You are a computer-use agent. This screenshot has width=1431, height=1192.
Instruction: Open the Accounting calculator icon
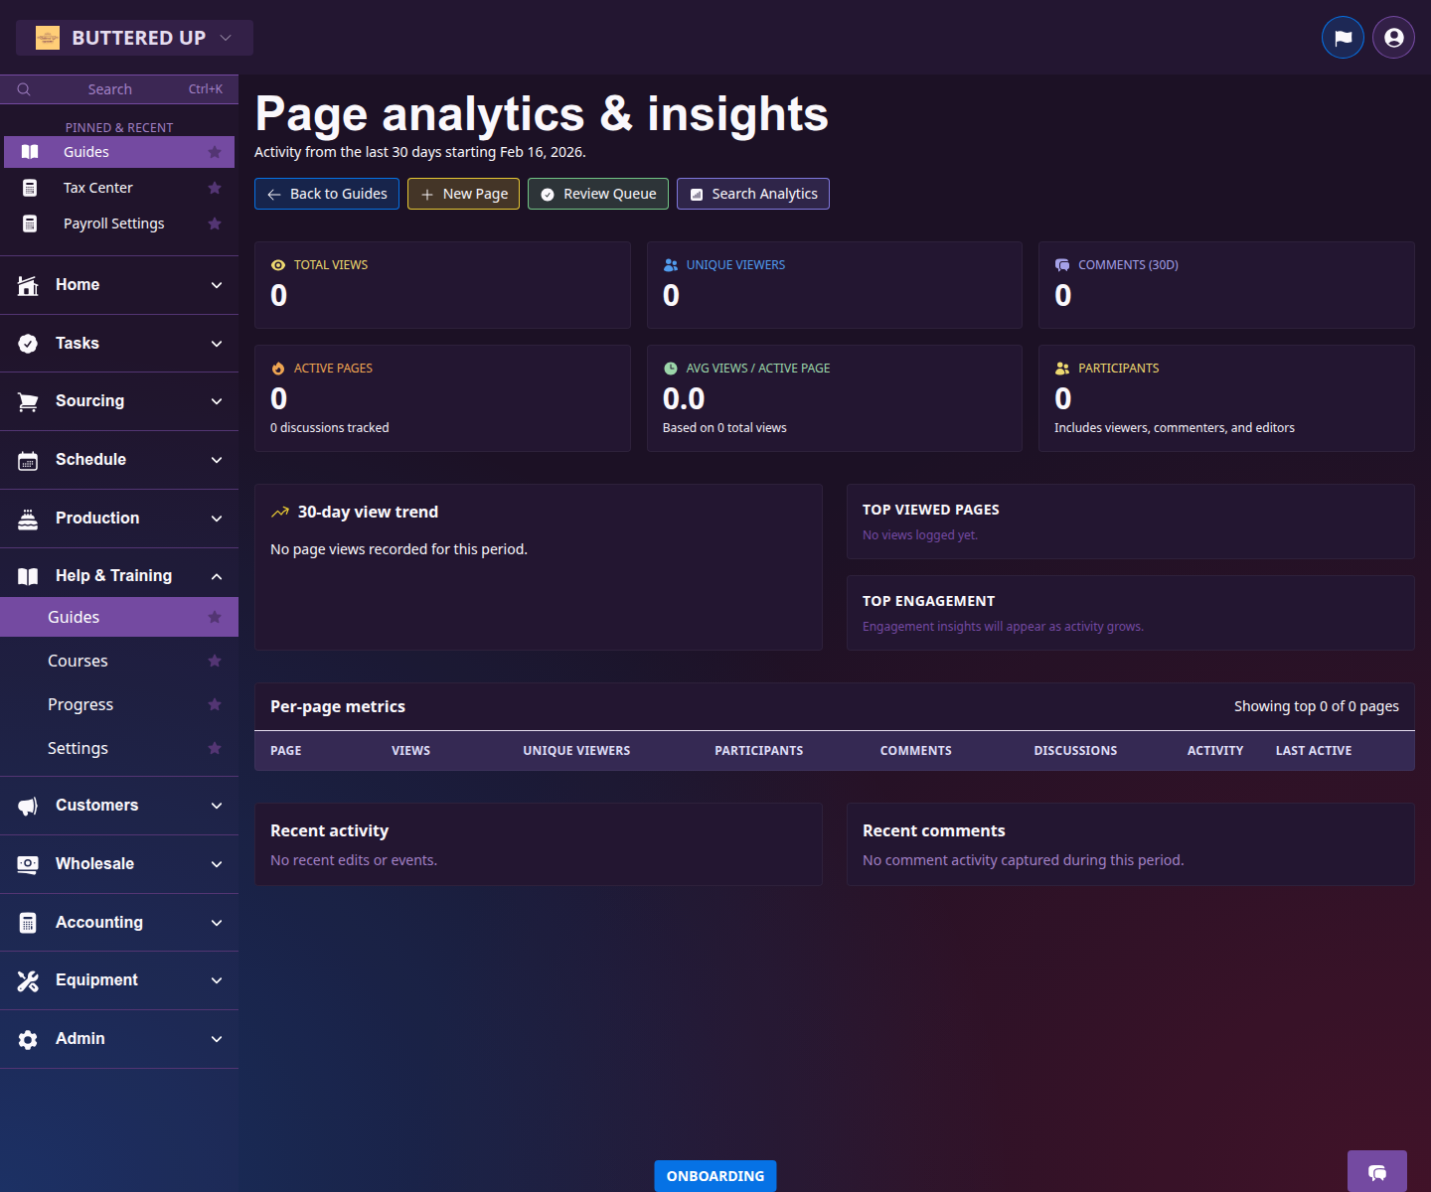28,922
